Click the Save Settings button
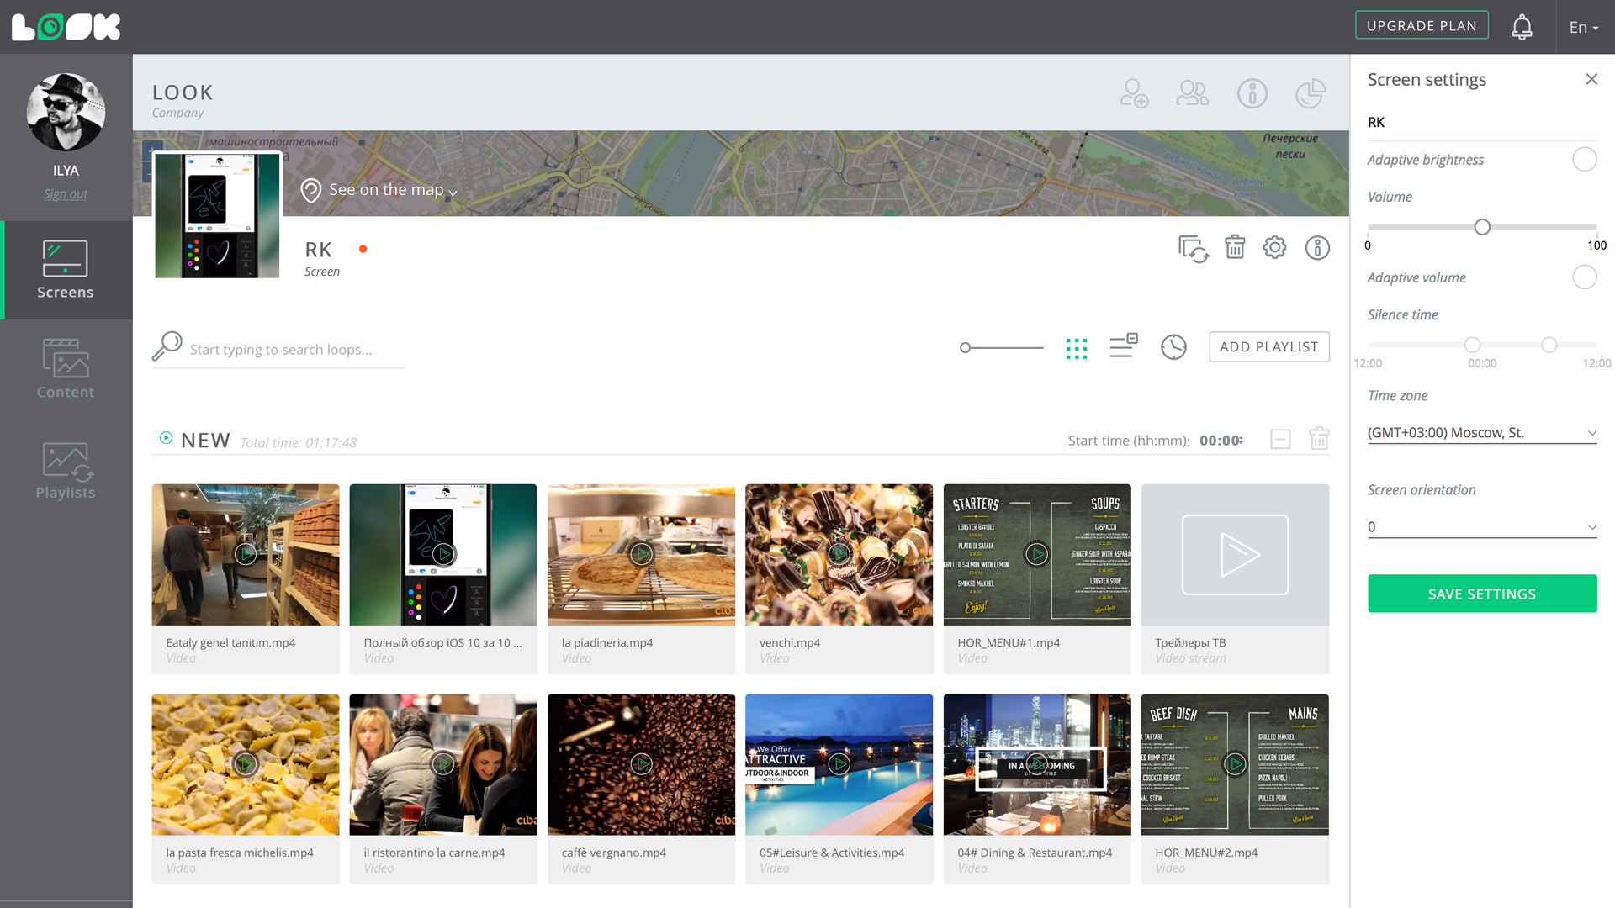The image size is (1615, 908). point(1481,594)
